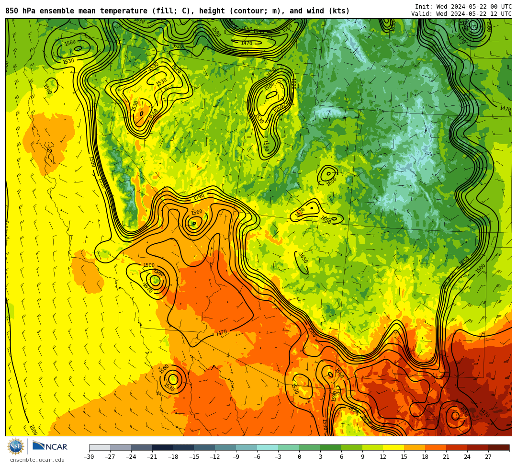The image size is (517, 466).
Task: Click the 0 colorbar tick label
Action: (299, 457)
